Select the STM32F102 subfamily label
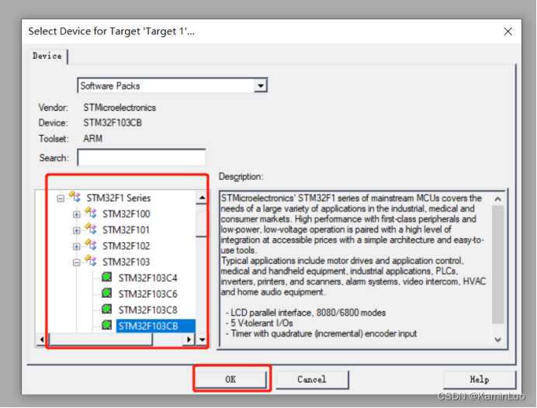Viewport: 537px width, 408px height. click(x=126, y=246)
